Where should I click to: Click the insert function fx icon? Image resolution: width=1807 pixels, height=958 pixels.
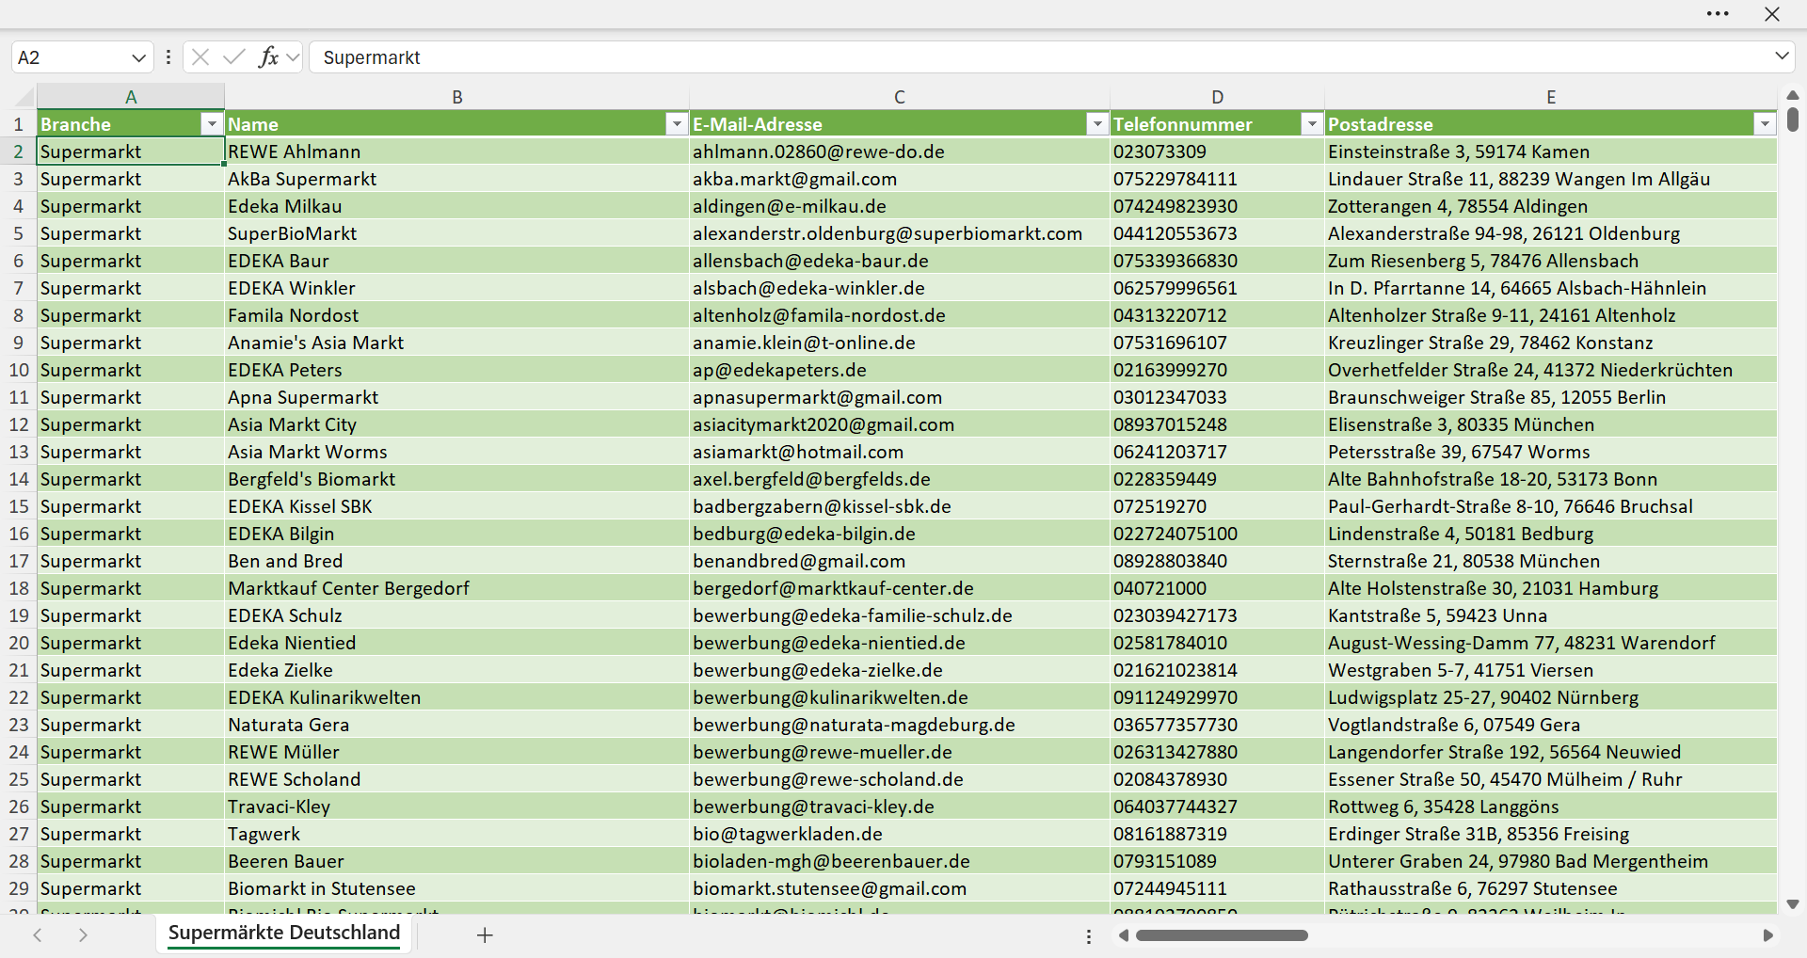click(x=268, y=57)
